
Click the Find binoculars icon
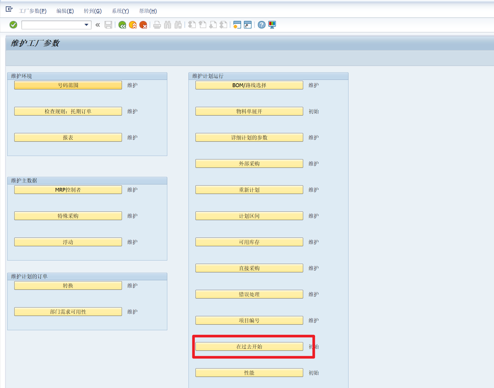coord(168,25)
